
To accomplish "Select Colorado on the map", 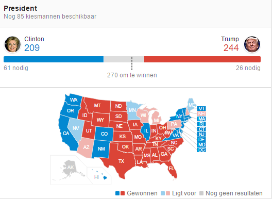I will point(104,134).
